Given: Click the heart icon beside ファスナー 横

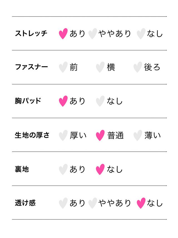Looking at the screenshot, I should [100, 67].
